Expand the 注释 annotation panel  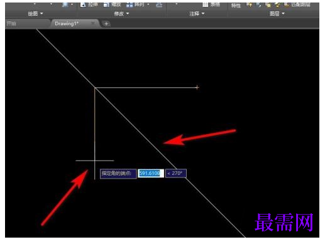pyautogui.click(x=197, y=14)
